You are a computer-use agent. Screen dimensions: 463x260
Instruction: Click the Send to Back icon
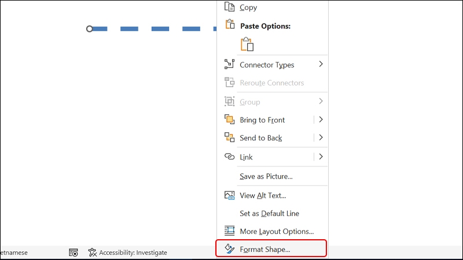pyautogui.click(x=229, y=138)
